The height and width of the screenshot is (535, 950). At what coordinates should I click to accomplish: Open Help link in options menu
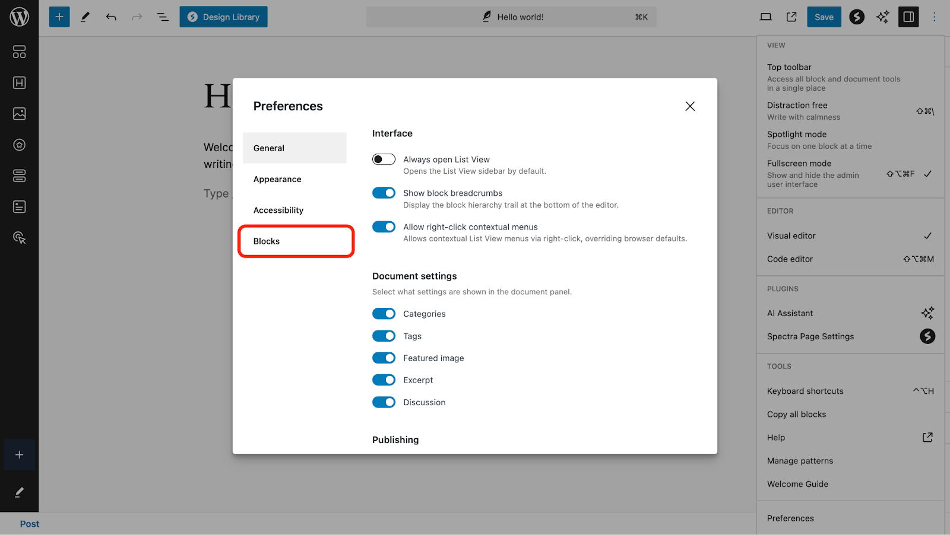click(x=850, y=437)
